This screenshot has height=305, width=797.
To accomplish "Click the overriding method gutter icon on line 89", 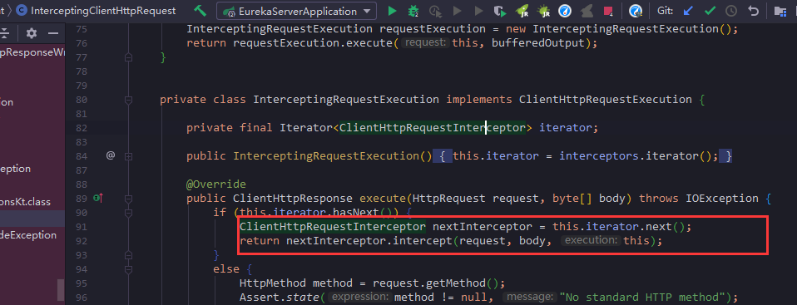I will [x=98, y=198].
